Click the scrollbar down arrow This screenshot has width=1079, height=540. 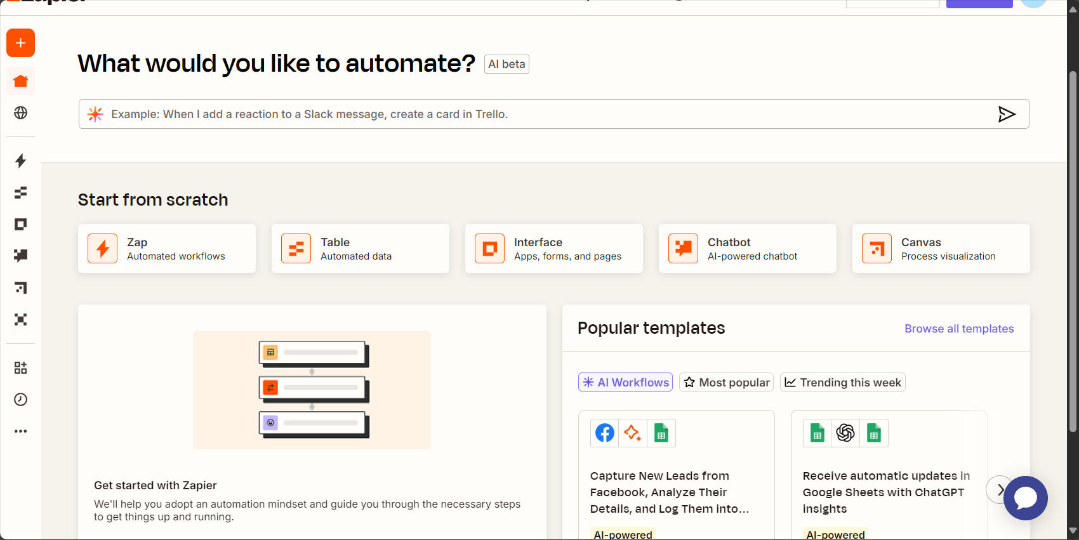(x=1073, y=530)
